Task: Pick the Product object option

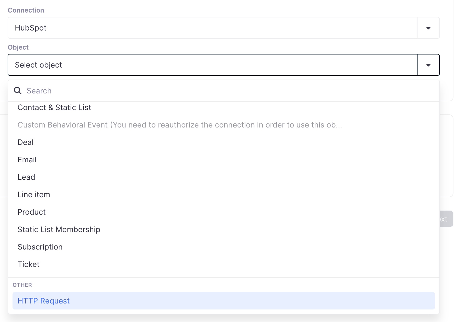Action: (32, 212)
